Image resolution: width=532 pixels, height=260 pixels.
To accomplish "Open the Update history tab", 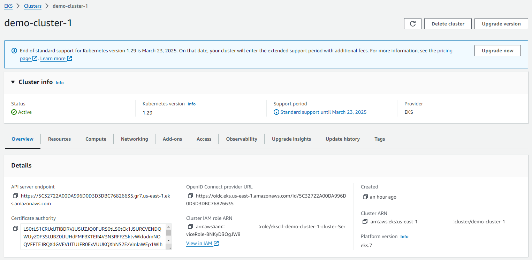I will pyautogui.click(x=343, y=139).
